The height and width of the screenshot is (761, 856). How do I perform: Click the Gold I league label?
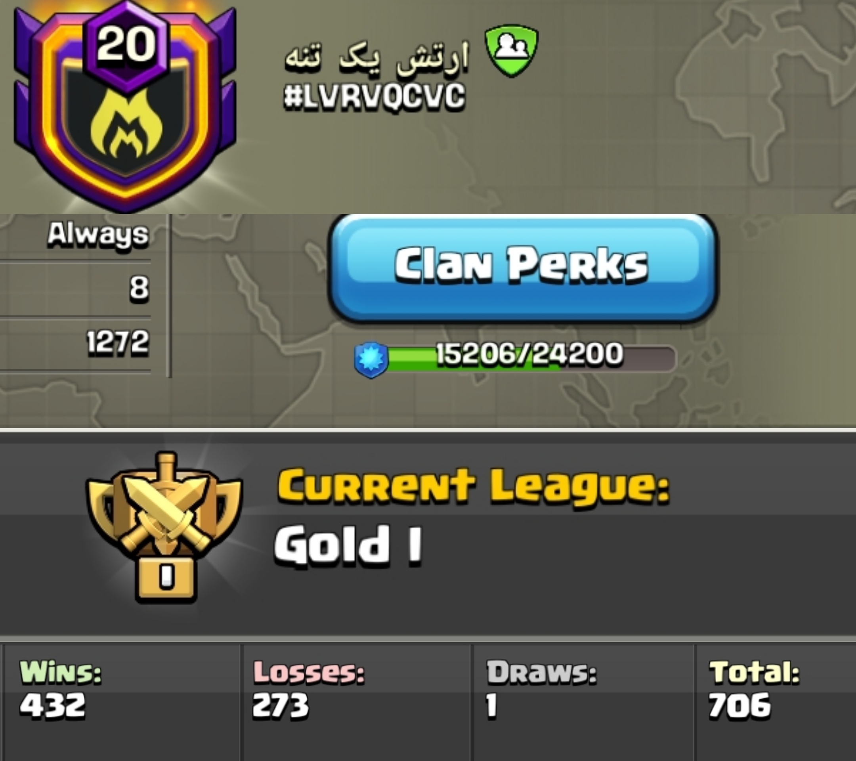[348, 546]
